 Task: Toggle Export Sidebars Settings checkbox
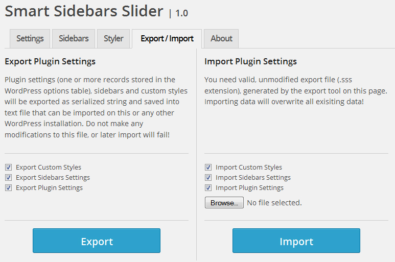(x=8, y=178)
